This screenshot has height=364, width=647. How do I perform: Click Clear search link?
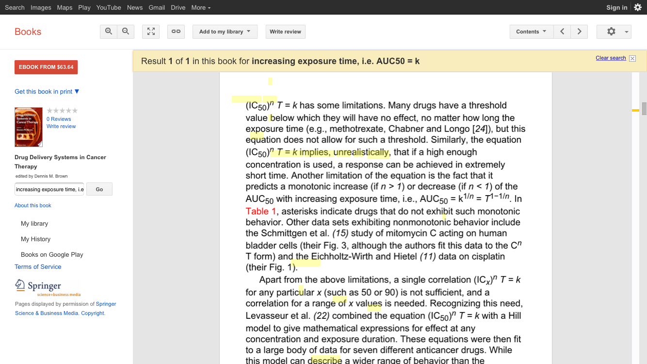point(611,58)
